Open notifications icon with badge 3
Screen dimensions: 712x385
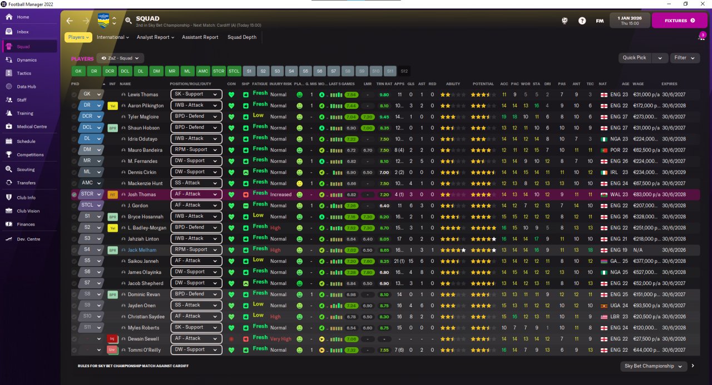tap(701, 37)
